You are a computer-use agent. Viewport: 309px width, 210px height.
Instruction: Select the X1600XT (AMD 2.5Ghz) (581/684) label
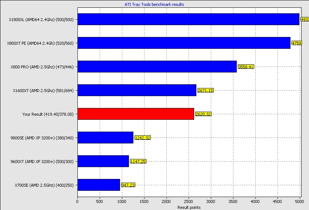43,91
